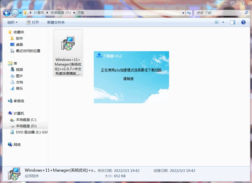Click the p2p加速模式 status message
This screenshot has width=252, height=183.
click(x=131, y=70)
